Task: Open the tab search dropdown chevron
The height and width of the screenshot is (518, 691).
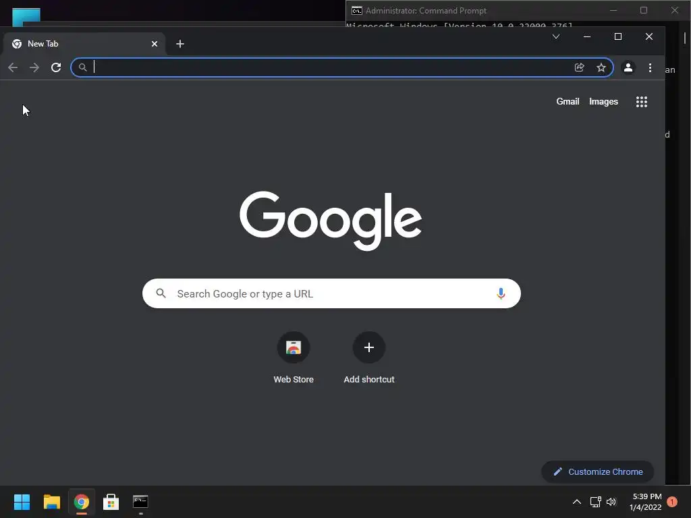Action: coord(556,36)
